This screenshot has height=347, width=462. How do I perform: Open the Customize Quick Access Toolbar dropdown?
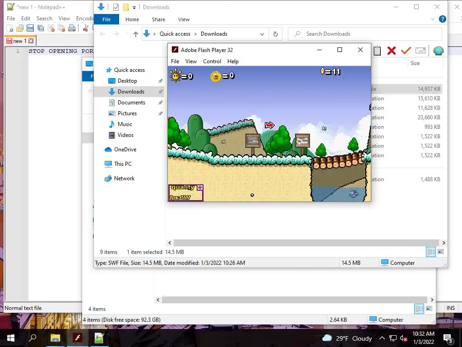pos(134,7)
